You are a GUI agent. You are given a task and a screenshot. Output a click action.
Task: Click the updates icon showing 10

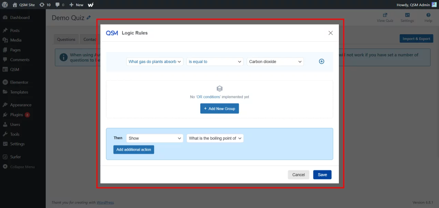point(45,5)
